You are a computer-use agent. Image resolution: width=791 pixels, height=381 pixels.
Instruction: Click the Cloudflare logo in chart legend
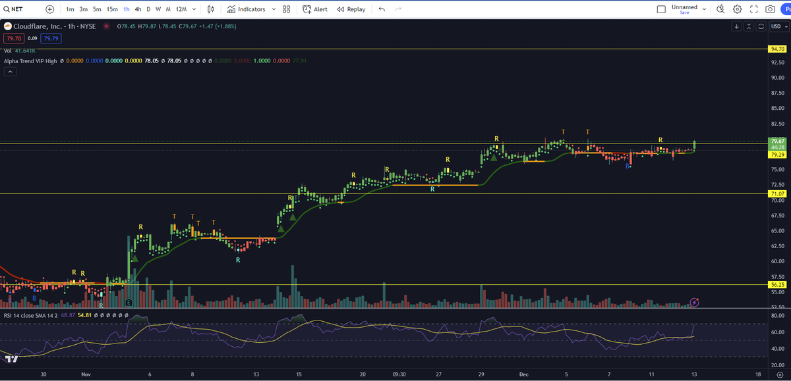7,26
